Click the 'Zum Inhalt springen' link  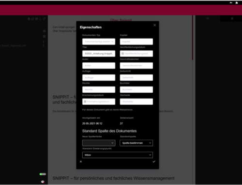click(x=64, y=27)
